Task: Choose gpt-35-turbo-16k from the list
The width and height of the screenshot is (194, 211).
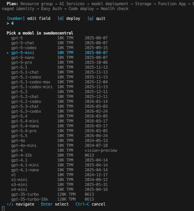Action: [53, 199]
